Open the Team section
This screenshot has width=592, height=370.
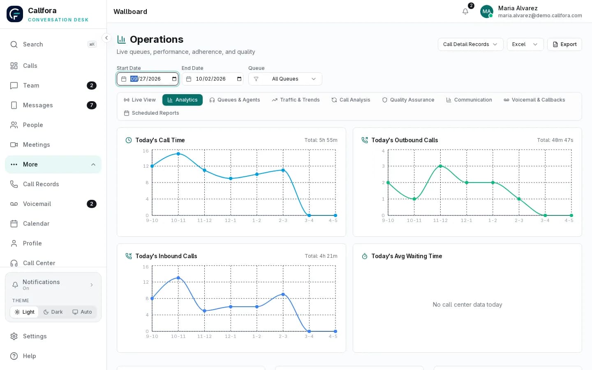click(53, 86)
